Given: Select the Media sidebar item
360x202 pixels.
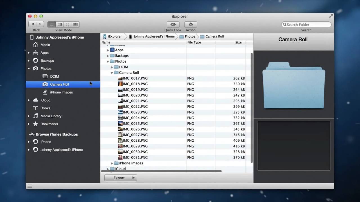Looking at the screenshot, I should tap(45, 45).
